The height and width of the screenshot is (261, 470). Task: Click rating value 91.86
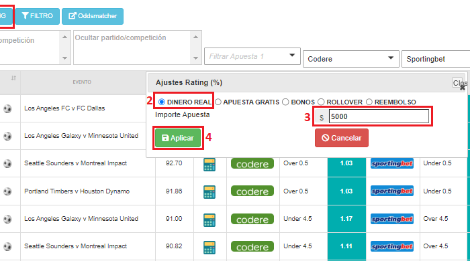click(174, 191)
